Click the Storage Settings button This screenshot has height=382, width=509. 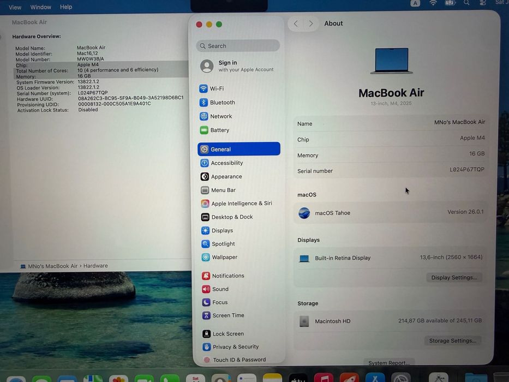pyautogui.click(x=452, y=341)
